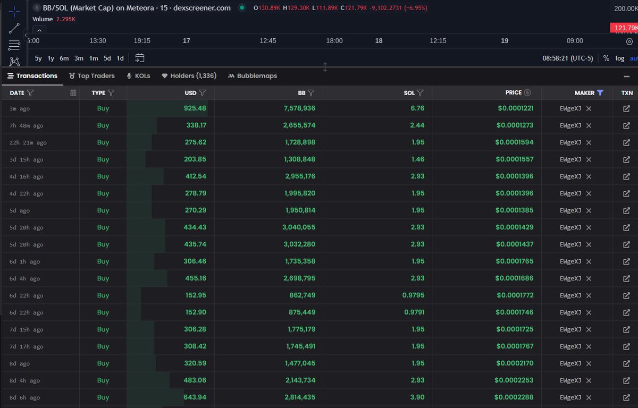Remove maker filter on 3m ago row
Screen dimensions: 638x408
(x=589, y=108)
